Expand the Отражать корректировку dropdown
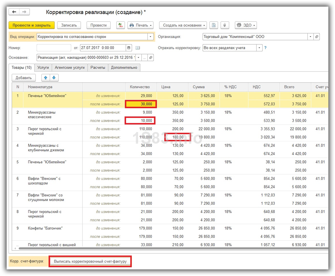This screenshot has width=335, height=276. pyautogui.click(x=259, y=48)
